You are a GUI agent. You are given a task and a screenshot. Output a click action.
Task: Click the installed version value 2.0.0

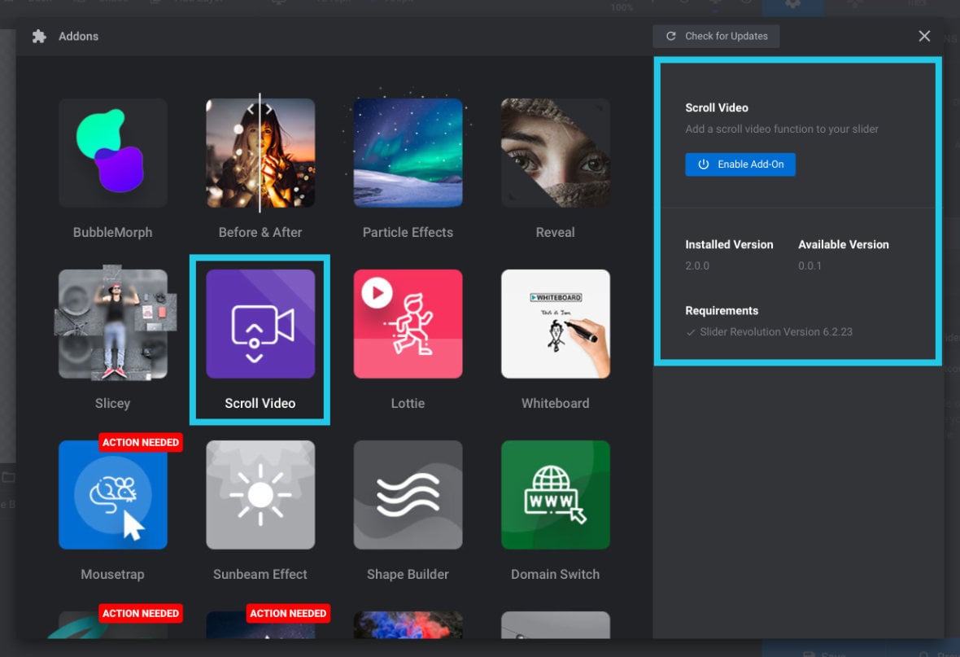click(697, 266)
